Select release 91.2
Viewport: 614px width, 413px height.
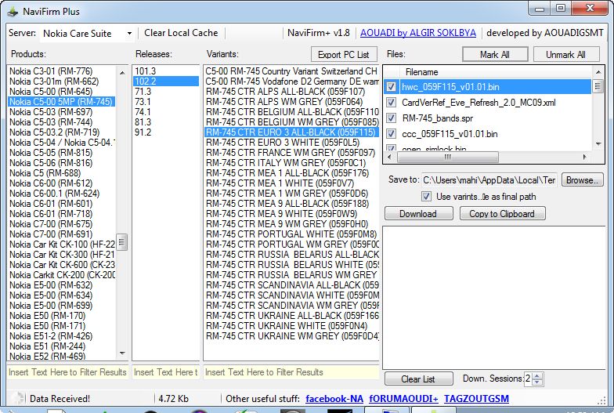[x=166, y=132]
